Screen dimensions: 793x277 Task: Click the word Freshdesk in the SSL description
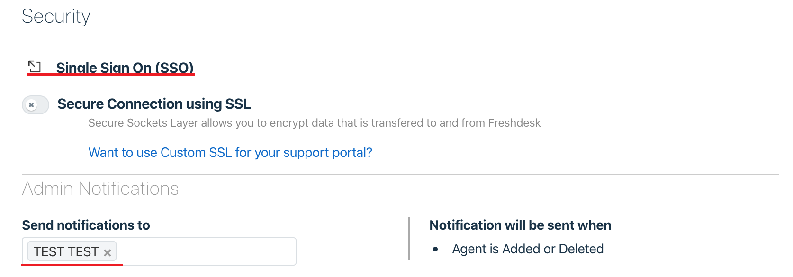point(514,123)
